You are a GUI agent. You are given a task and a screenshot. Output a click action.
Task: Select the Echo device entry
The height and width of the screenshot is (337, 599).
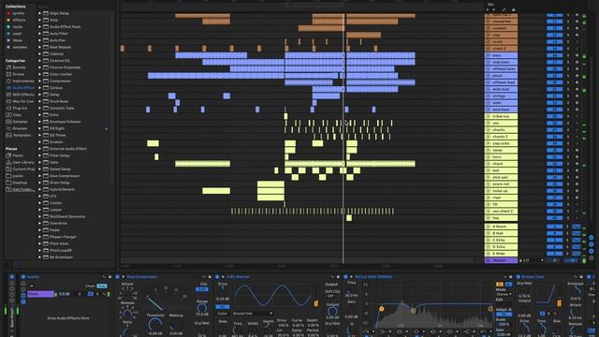click(x=54, y=114)
